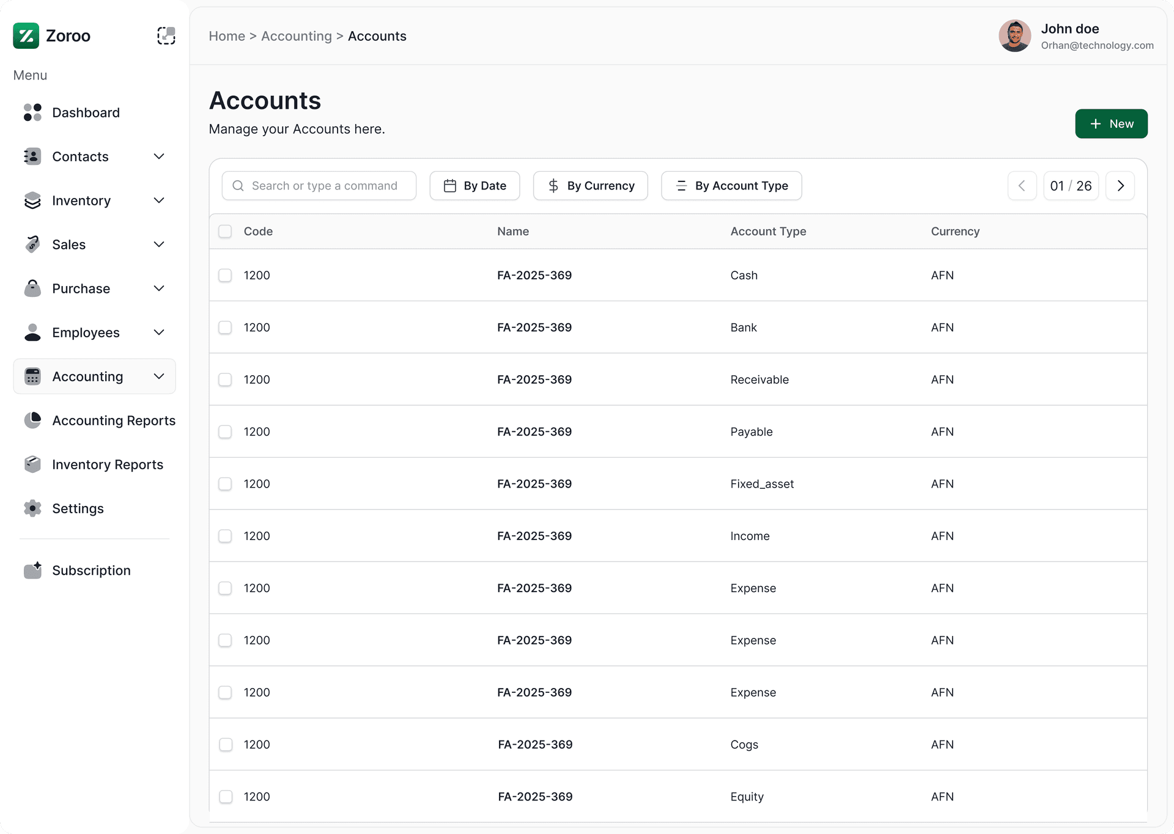Expand the Contacts menu chevron
The height and width of the screenshot is (834, 1174).
159,156
